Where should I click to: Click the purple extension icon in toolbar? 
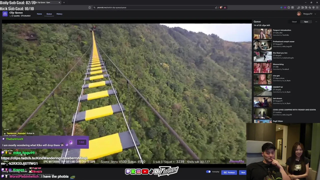285,7
